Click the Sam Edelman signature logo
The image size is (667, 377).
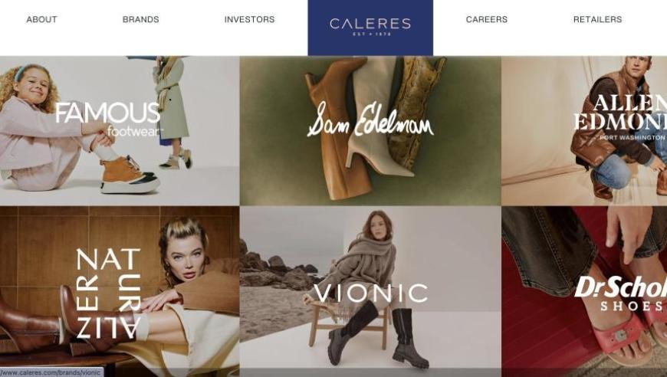[x=370, y=120]
